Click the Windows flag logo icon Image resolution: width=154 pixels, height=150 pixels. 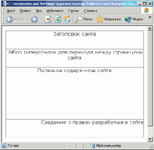[x=147, y=10]
